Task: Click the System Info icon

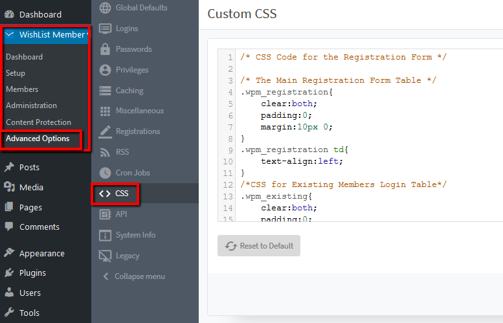Action: point(105,235)
